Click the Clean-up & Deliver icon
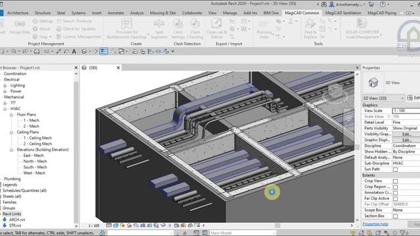This screenshot has height=236, width=420. [x=217, y=24]
